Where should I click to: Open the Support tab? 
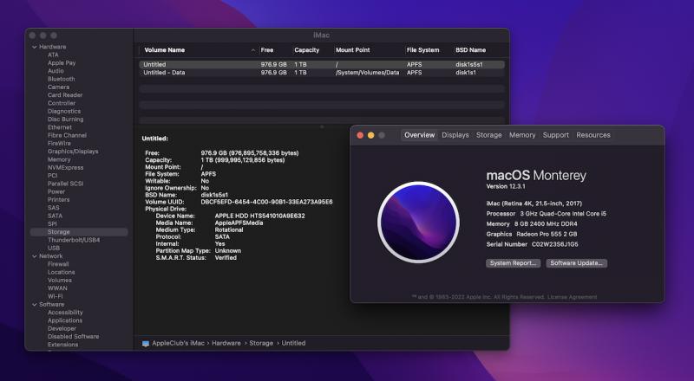pos(556,135)
